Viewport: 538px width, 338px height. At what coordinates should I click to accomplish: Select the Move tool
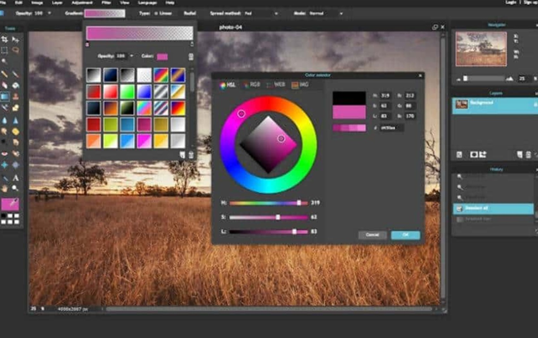[x=15, y=39]
